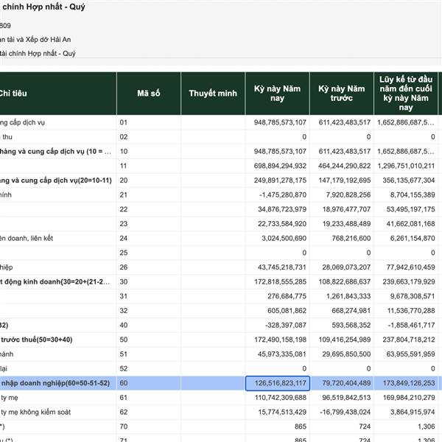
Task: Select value 77,942,610,459 in row 26
Action: pyautogui.click(x=411, y=267)
